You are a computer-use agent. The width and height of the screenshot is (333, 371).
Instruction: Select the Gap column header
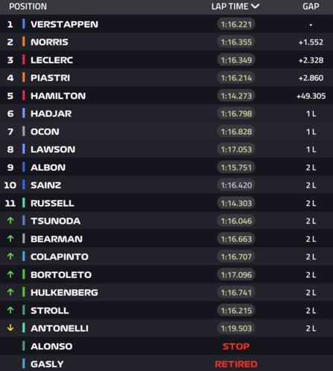(311, 7)
